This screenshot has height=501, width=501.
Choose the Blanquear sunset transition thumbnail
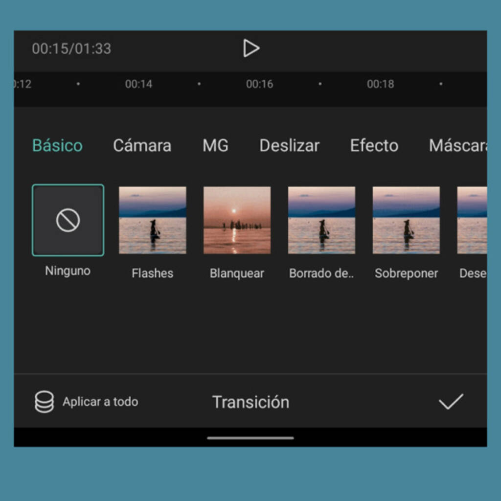(x=237, y=220)
